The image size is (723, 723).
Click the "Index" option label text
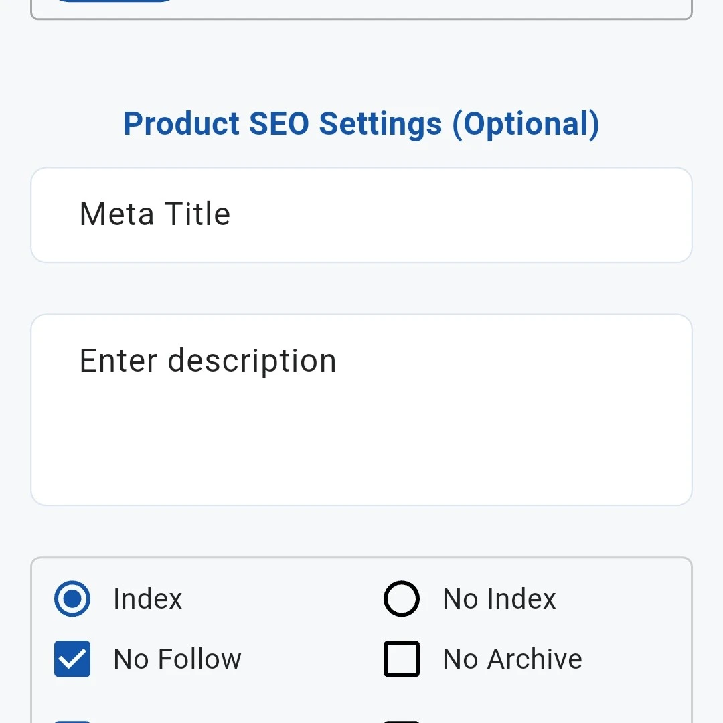coord(148,598)
